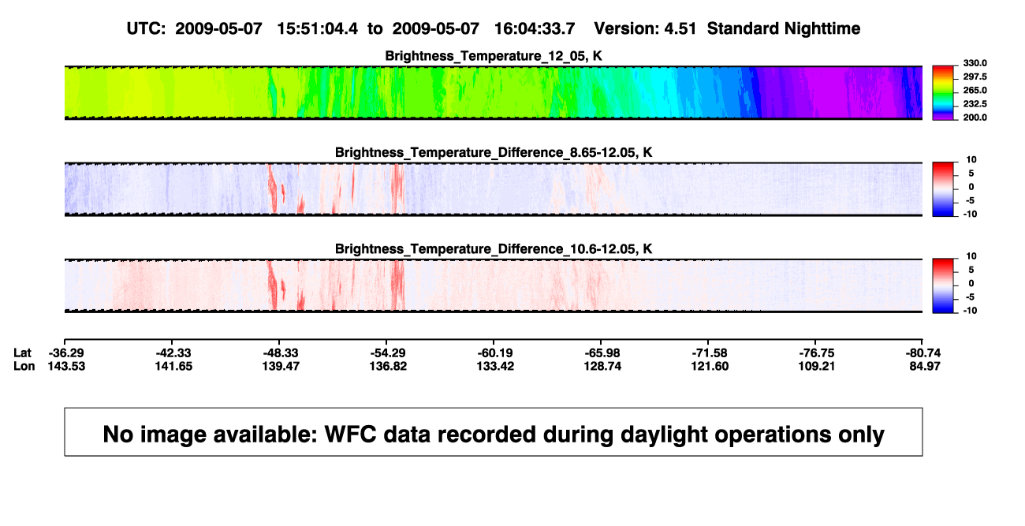The image size is (1025, 526).
Task: Click the longitude tick label 143.53
Action: click(65, 366)
